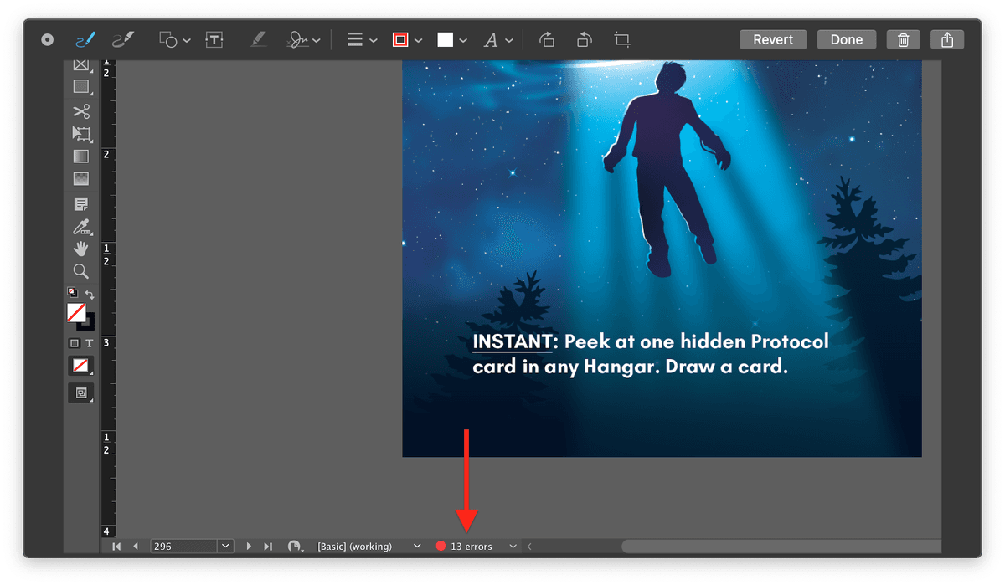
Task: Select the Note tool
Action: click(81, 204)
